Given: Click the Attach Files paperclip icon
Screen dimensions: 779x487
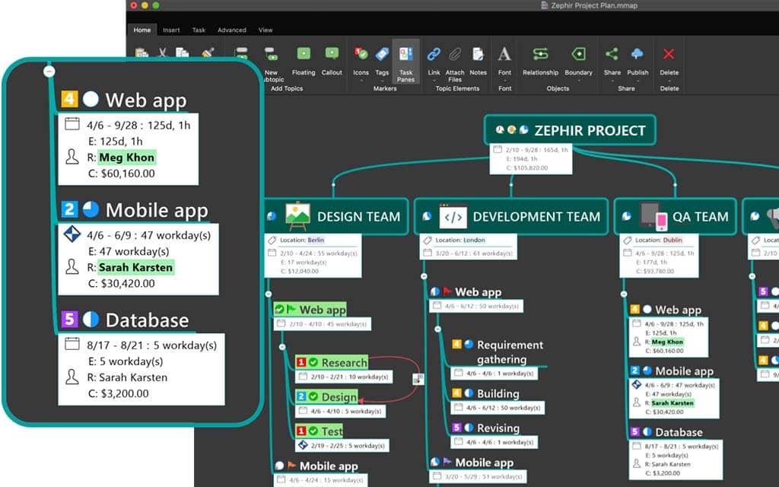Looking at the screenshot, I should click(x=455, y=55).
